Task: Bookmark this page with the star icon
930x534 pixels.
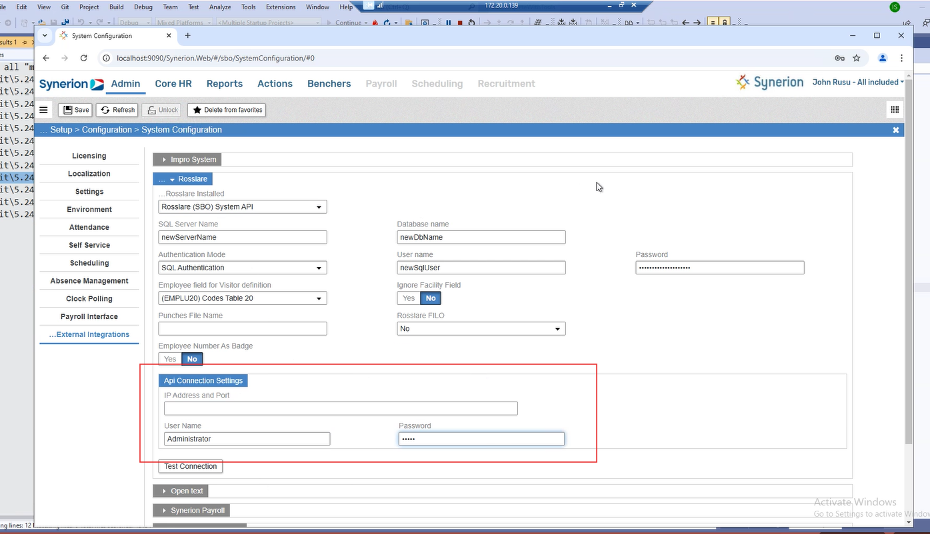Action: tap(857, 58)
